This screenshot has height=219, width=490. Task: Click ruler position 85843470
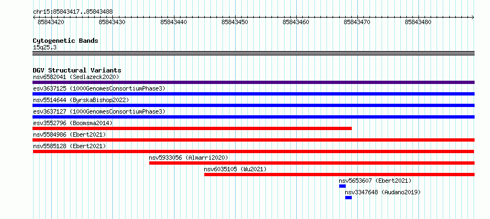point(357,22)
